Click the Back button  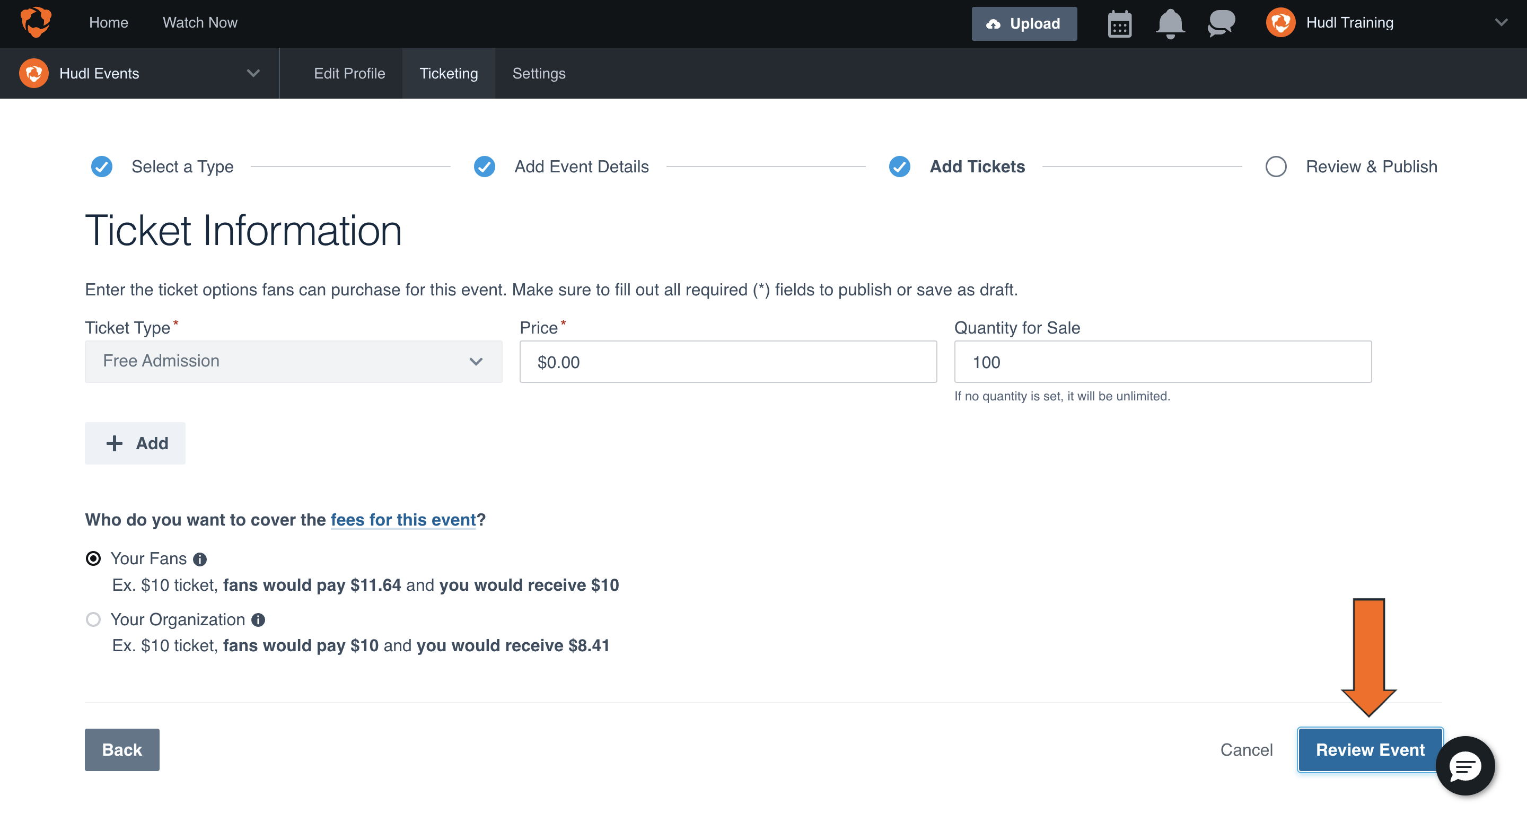[x=122, y=750]
